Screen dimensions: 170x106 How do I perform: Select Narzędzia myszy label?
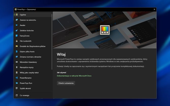[27, 67]
